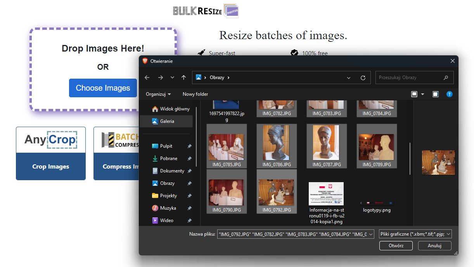Open the blue help icon

point(449,94)
